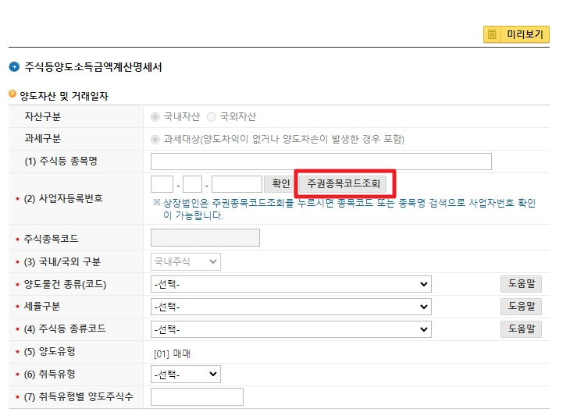Click the [01] 매매 value text
The height and width of the screenshot is (412, 577).
173,354
